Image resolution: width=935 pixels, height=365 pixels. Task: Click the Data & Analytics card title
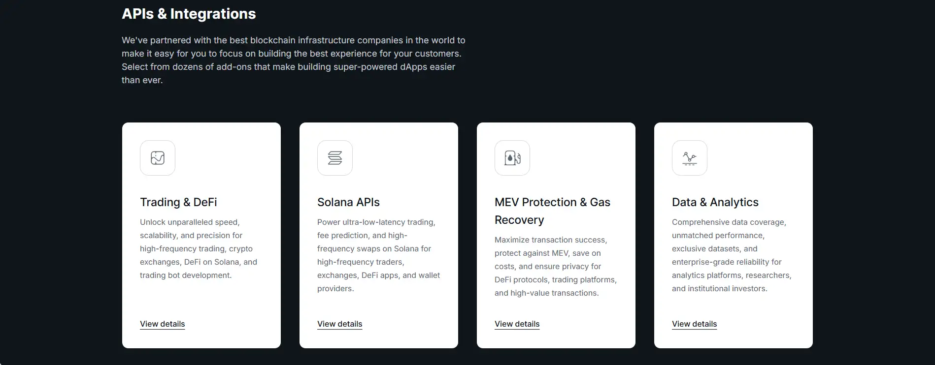pos(715,202)
